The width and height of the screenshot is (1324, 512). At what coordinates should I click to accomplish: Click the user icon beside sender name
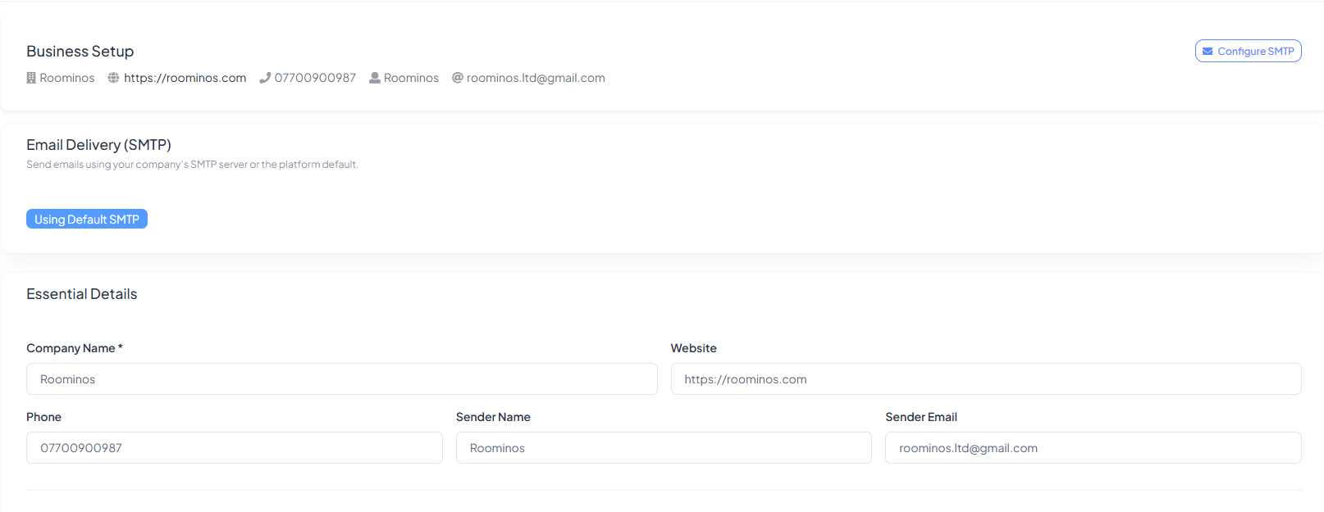point(375,78)
